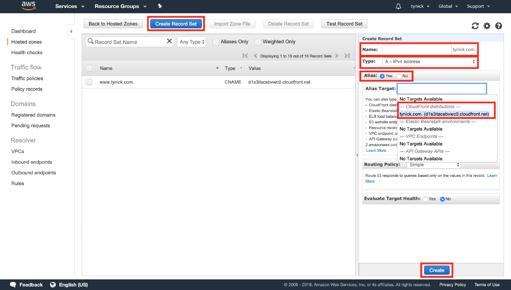The width and height of the screenshot is (511, 290).
Task: Open the Resource Groups menu
Action: [x=121, y=6]
